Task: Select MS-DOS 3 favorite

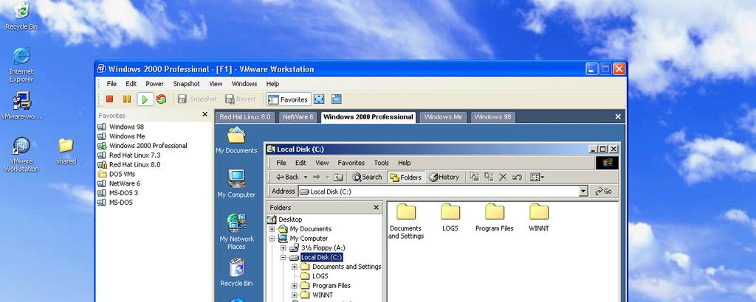Action: tap(117, 193)
